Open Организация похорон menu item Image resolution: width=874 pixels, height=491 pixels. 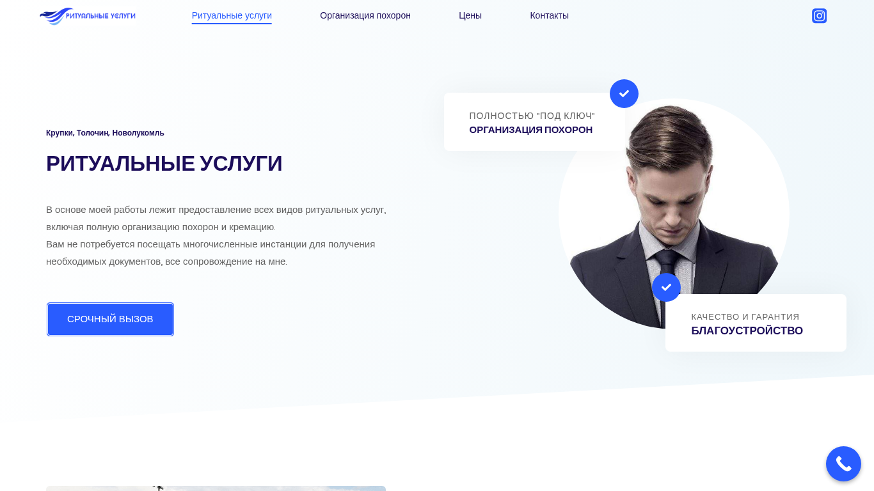365,15
